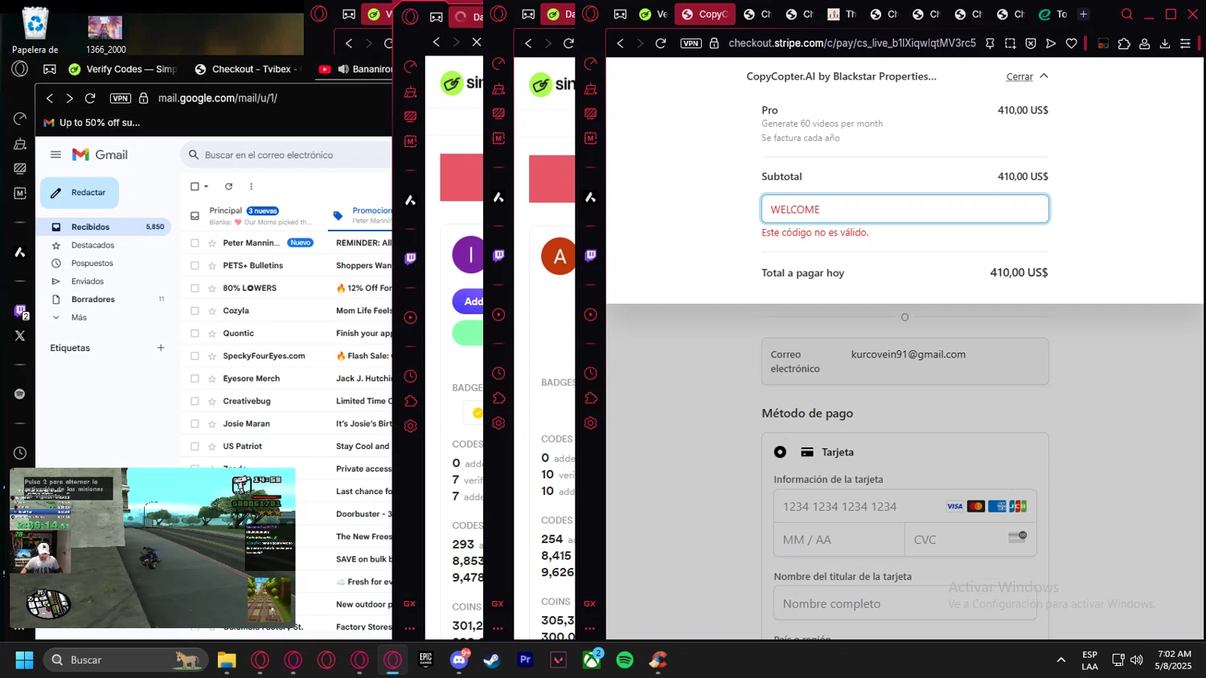
Task: Reload the Stripe checkout page
Action: click(661, 43)
